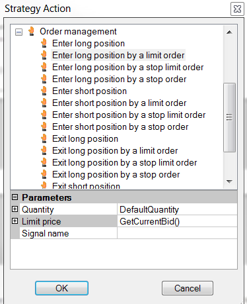
Task: Click the Signal name value field
Action: (177, 233)
